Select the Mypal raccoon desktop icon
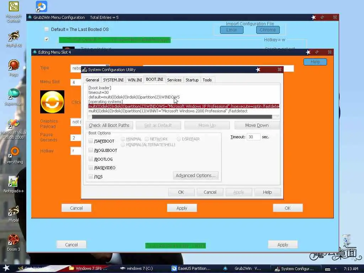Image resolution: width=364 pixels, height=273 pixels. [14, 214]
